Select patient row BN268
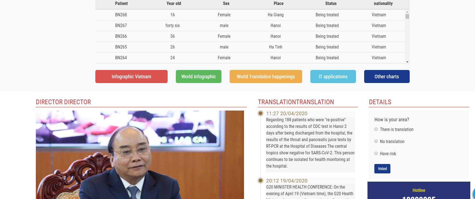This screenshot has height=199, width=475. pyautogui.click(x=121, y=15)
